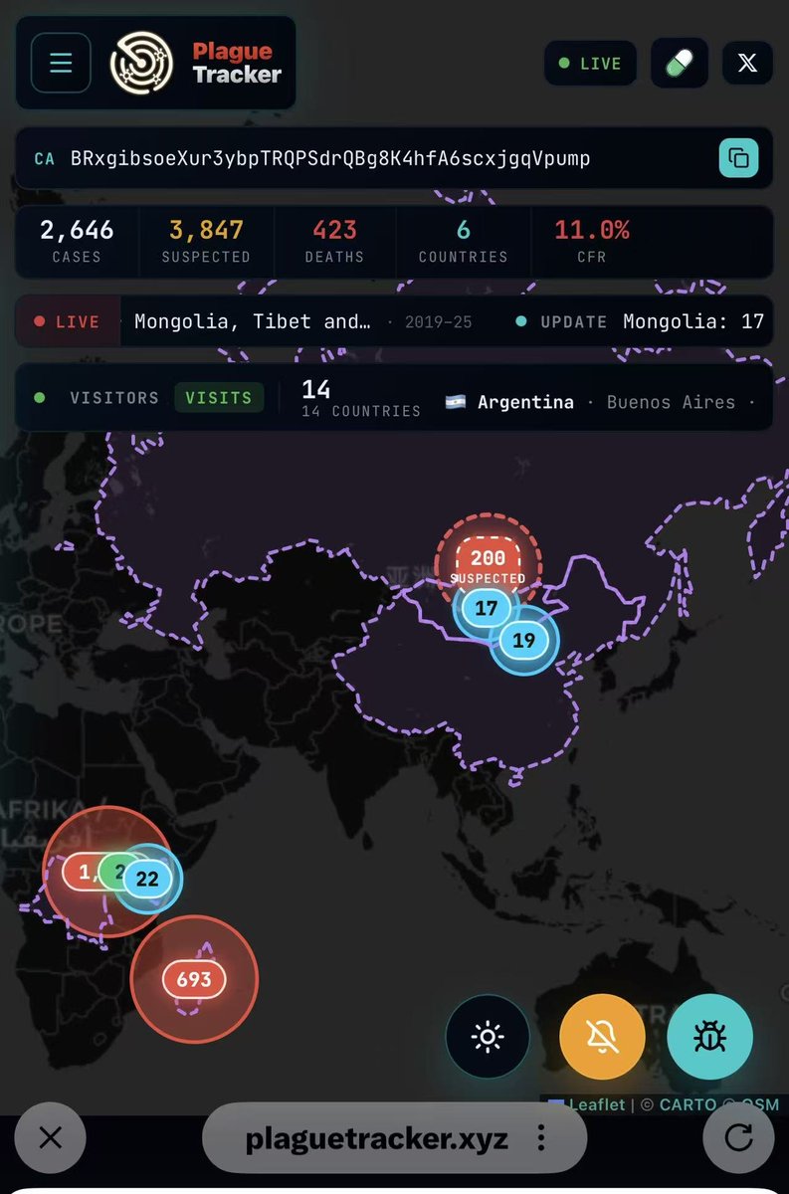
Task: Close the in-app browser
Action: pyautogui.click(x=50, y=1138)
